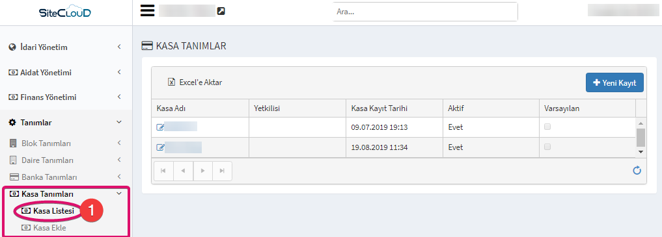Expand Aidat Yönetimi chevron
Screen dimensions: 662x237
119,72
